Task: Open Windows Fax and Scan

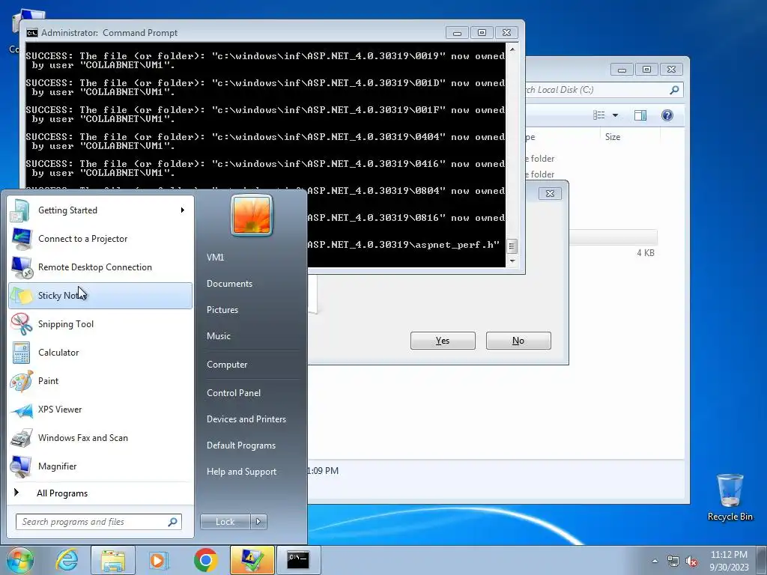Action: [100, 437]
